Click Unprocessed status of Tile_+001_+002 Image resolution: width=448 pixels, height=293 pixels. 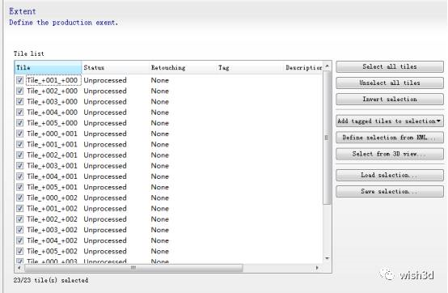coord(105,208)
